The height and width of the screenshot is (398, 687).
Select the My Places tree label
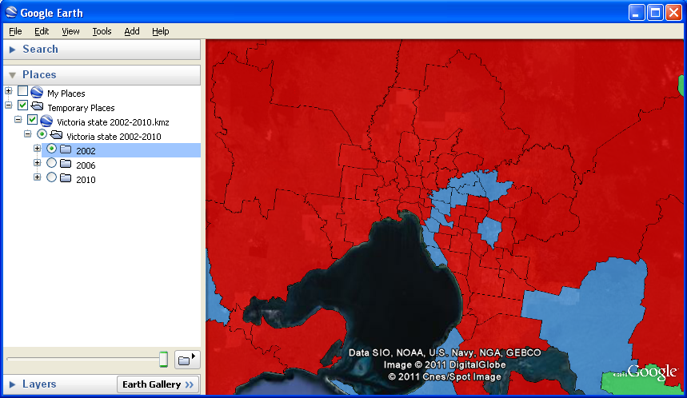pyautogui.click(x=66, y=94)
